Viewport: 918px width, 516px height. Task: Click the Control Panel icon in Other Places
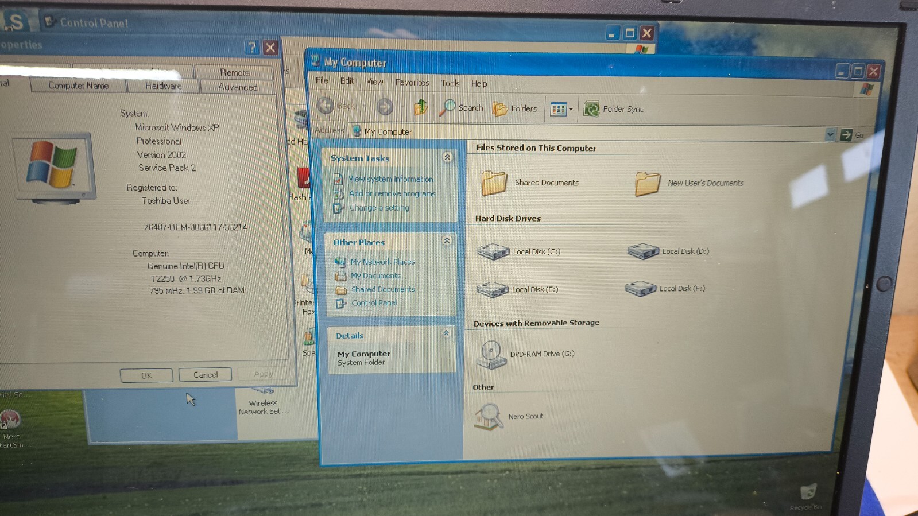click(340, 303)
